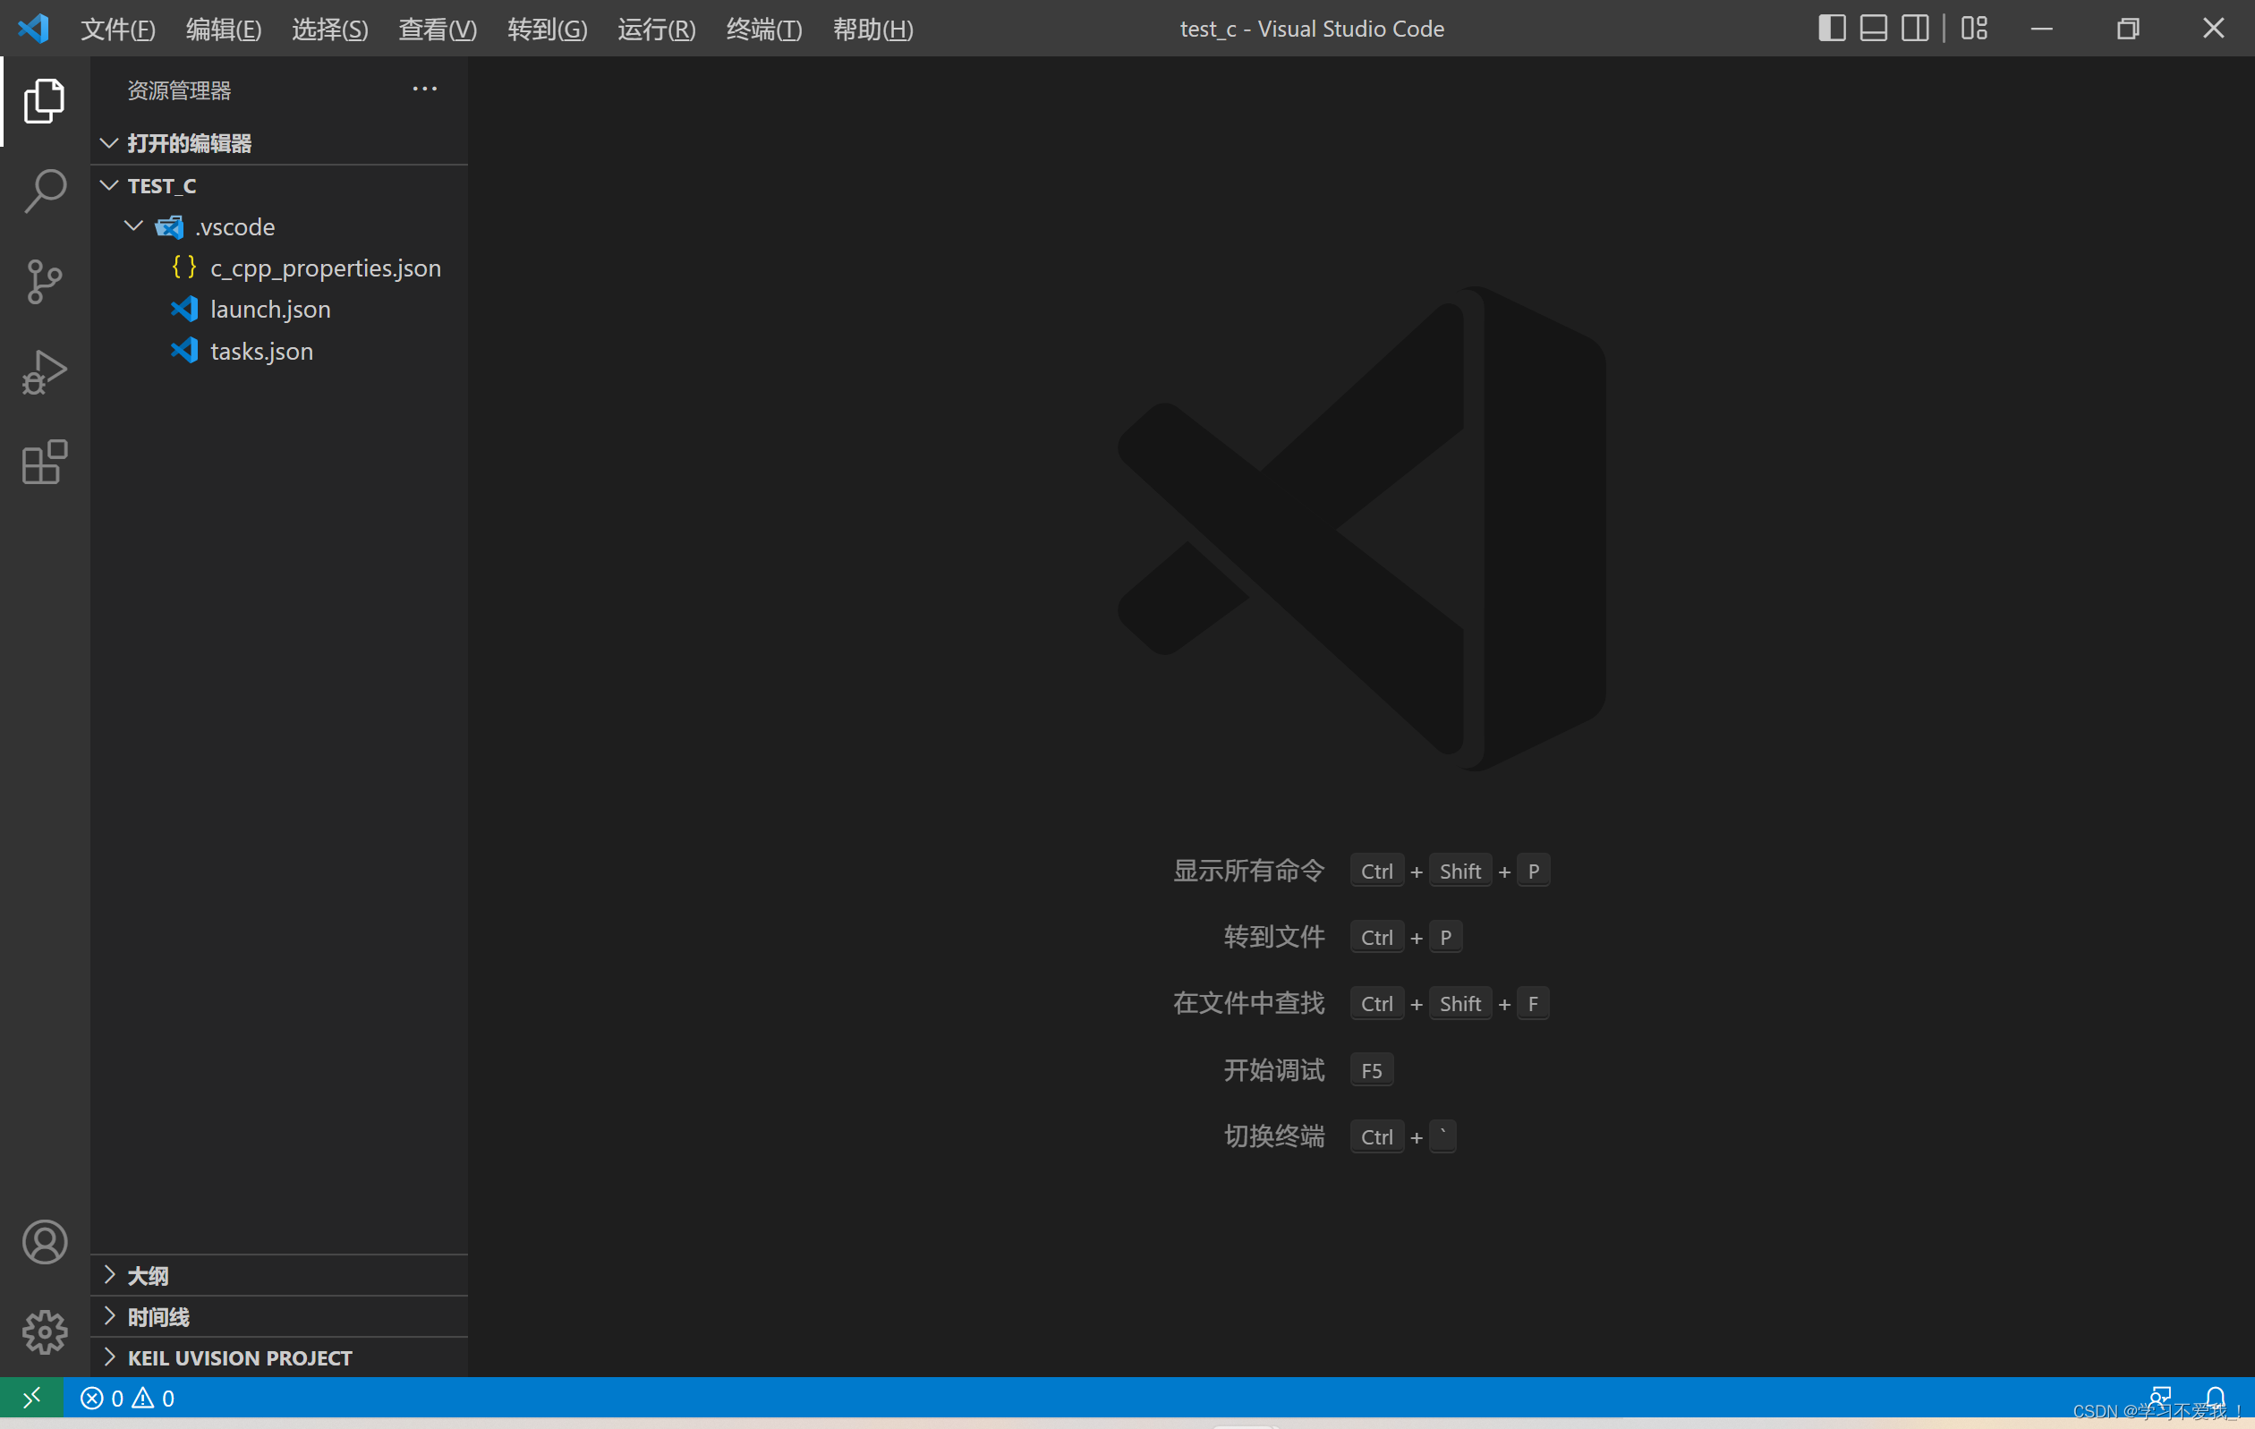Click the errors and warnings status
The image size is (2255, 1429).
point(127,1398)
